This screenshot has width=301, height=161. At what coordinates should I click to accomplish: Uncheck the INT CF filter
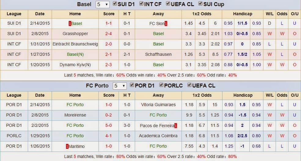(141, 4)
